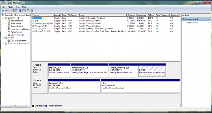
Task: Click drive icon beside Lenovo_Recovery (Q:) in list
Action: 33,23
